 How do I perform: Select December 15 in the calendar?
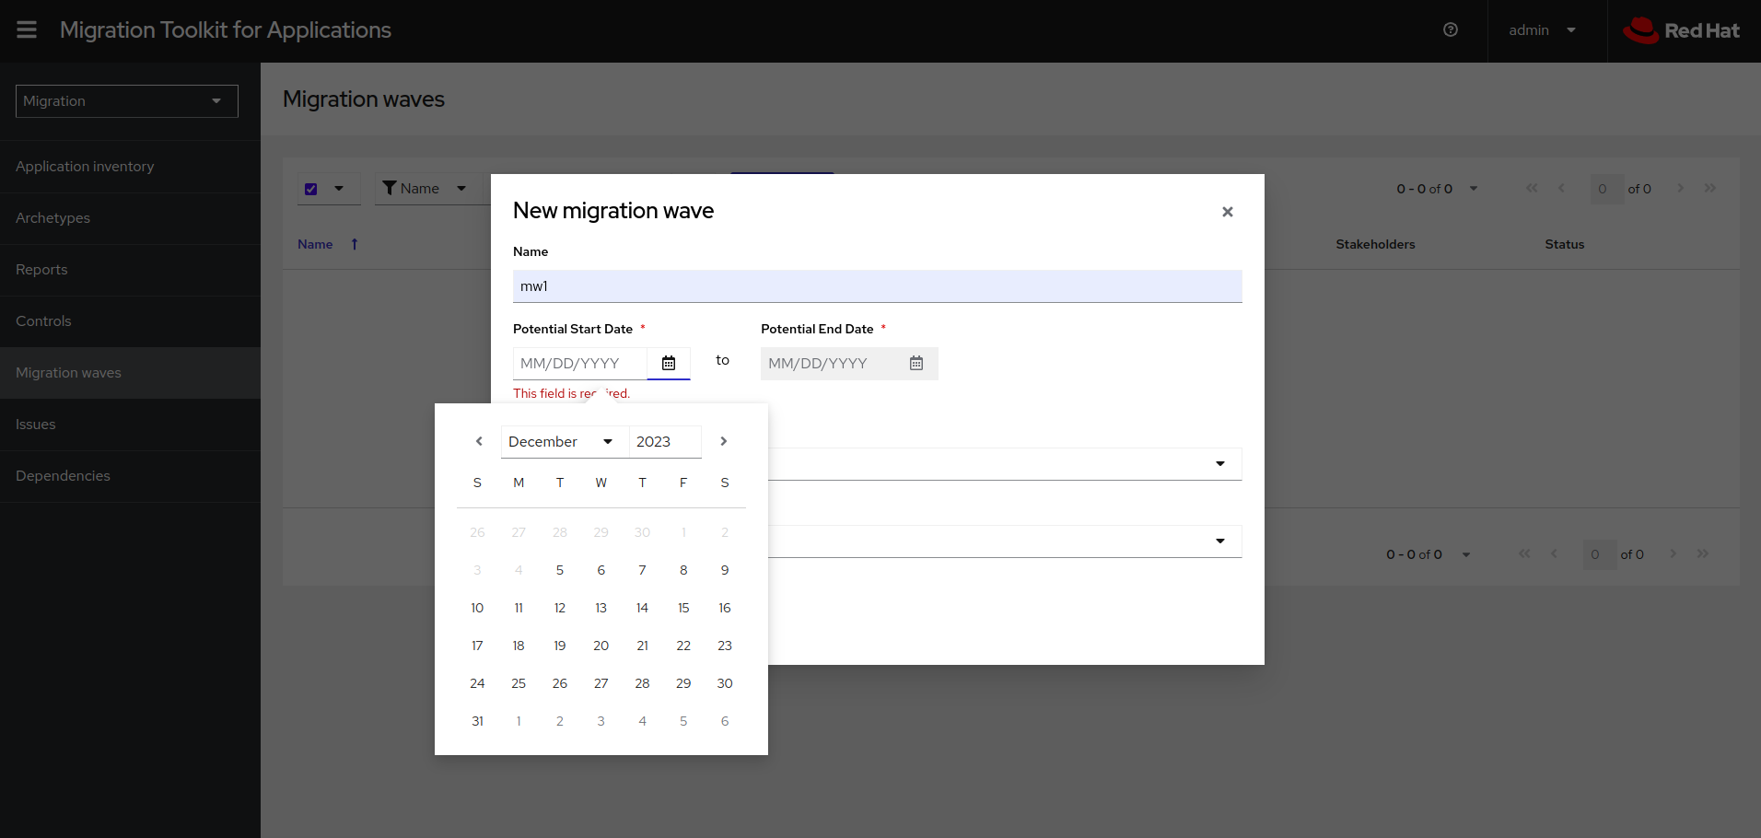pos(683,608)
